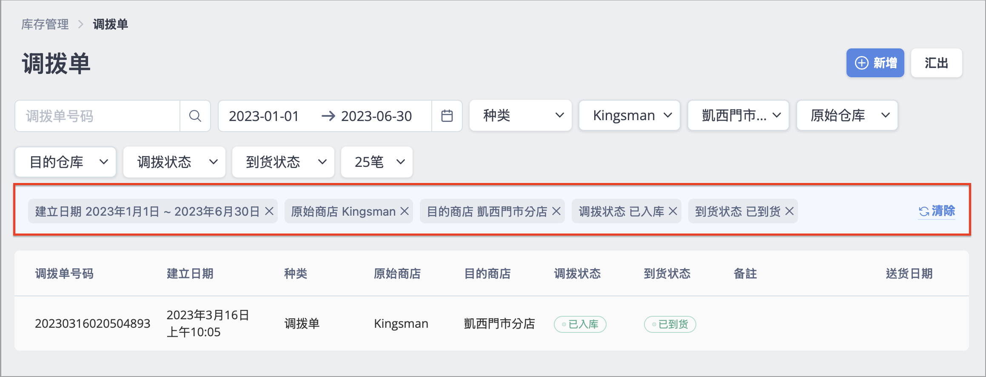Go to 库存管理 breadcrumb
The image size is (986, 377).
pos(45,24)
